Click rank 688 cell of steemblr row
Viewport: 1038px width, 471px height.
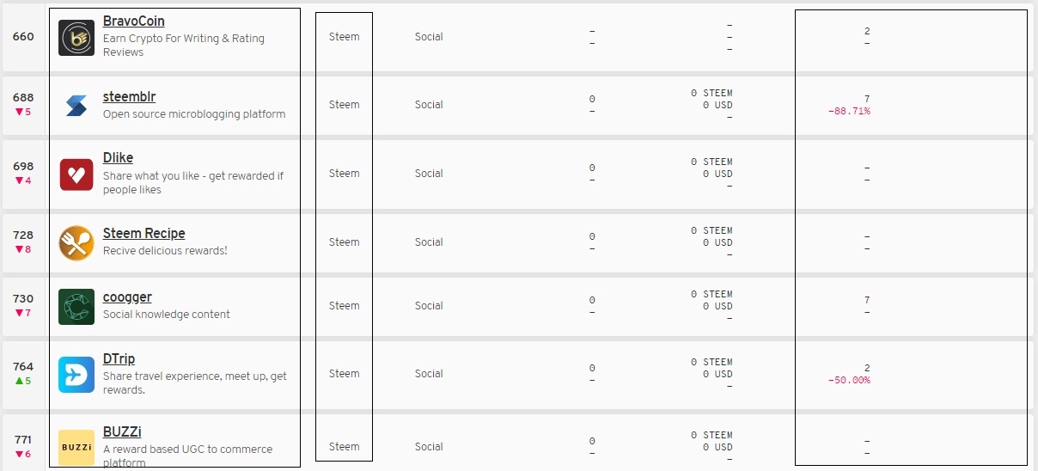click(x=23, y=105)
